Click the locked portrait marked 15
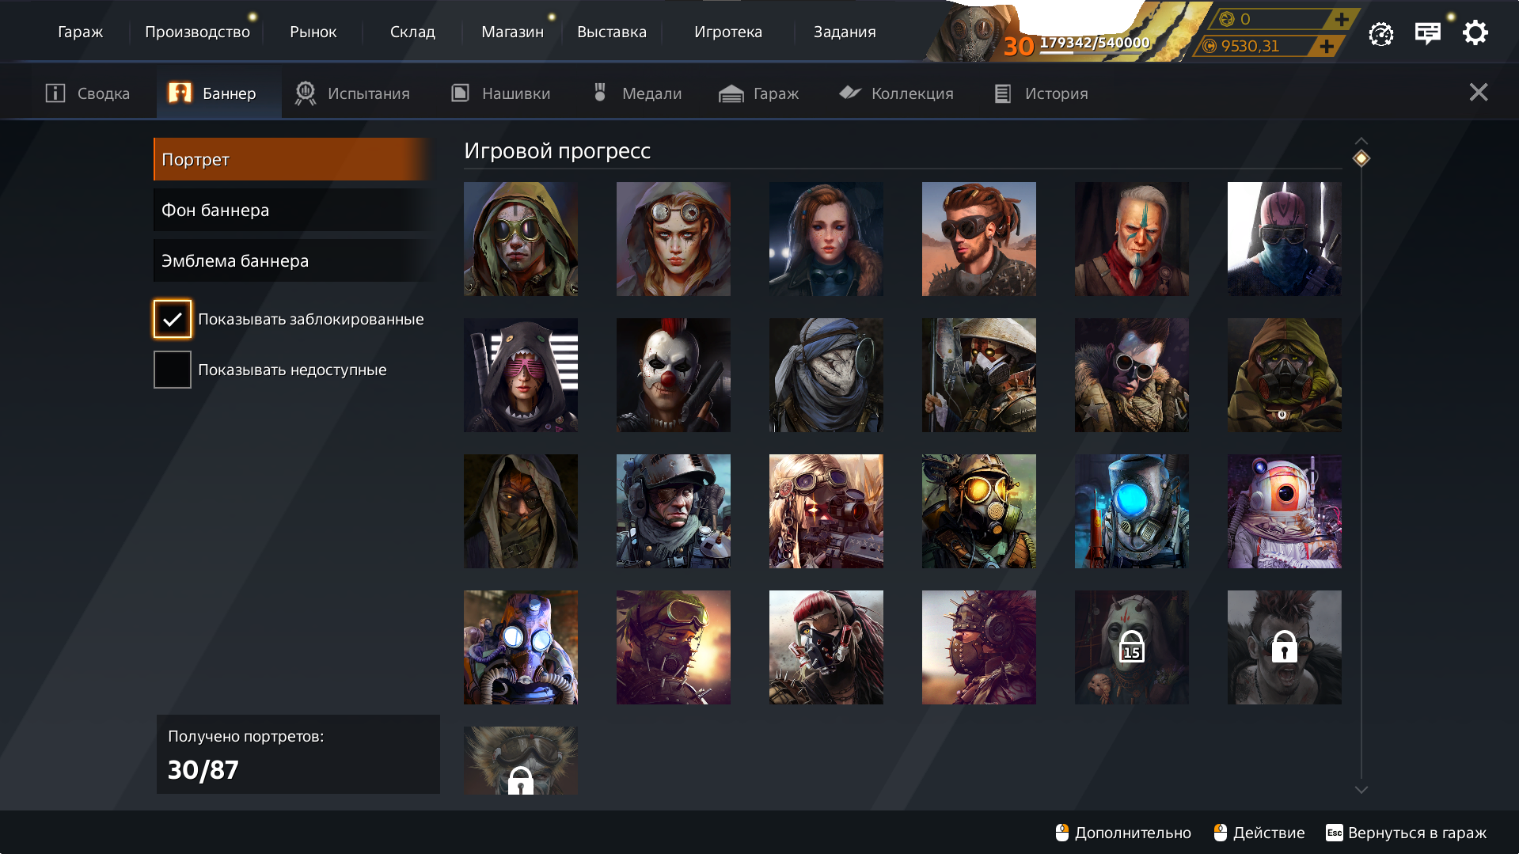Screen dimensions: 1519x854 coord(1132,647)
